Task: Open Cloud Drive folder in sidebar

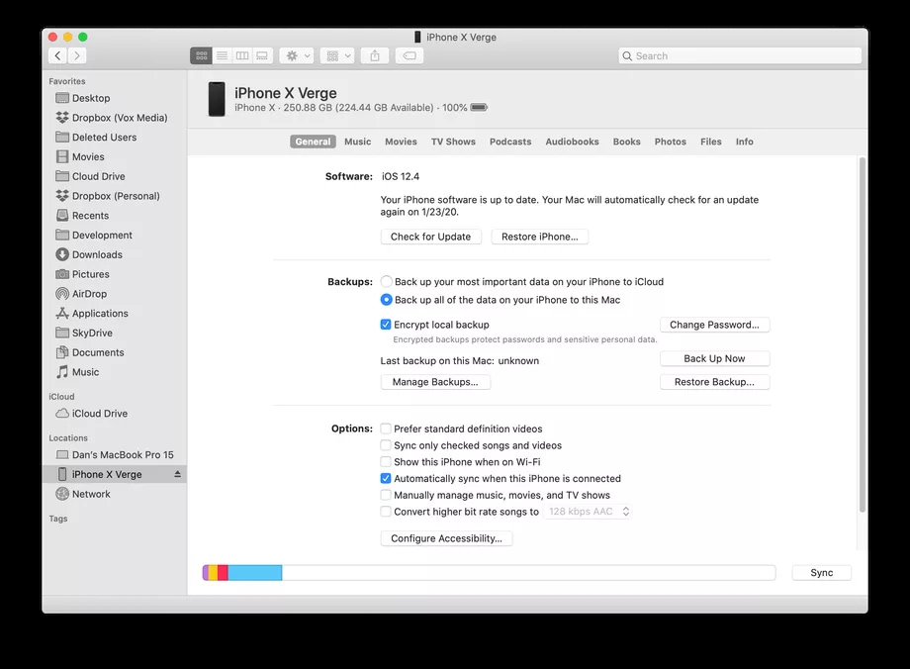Action: tap(115, 176)
